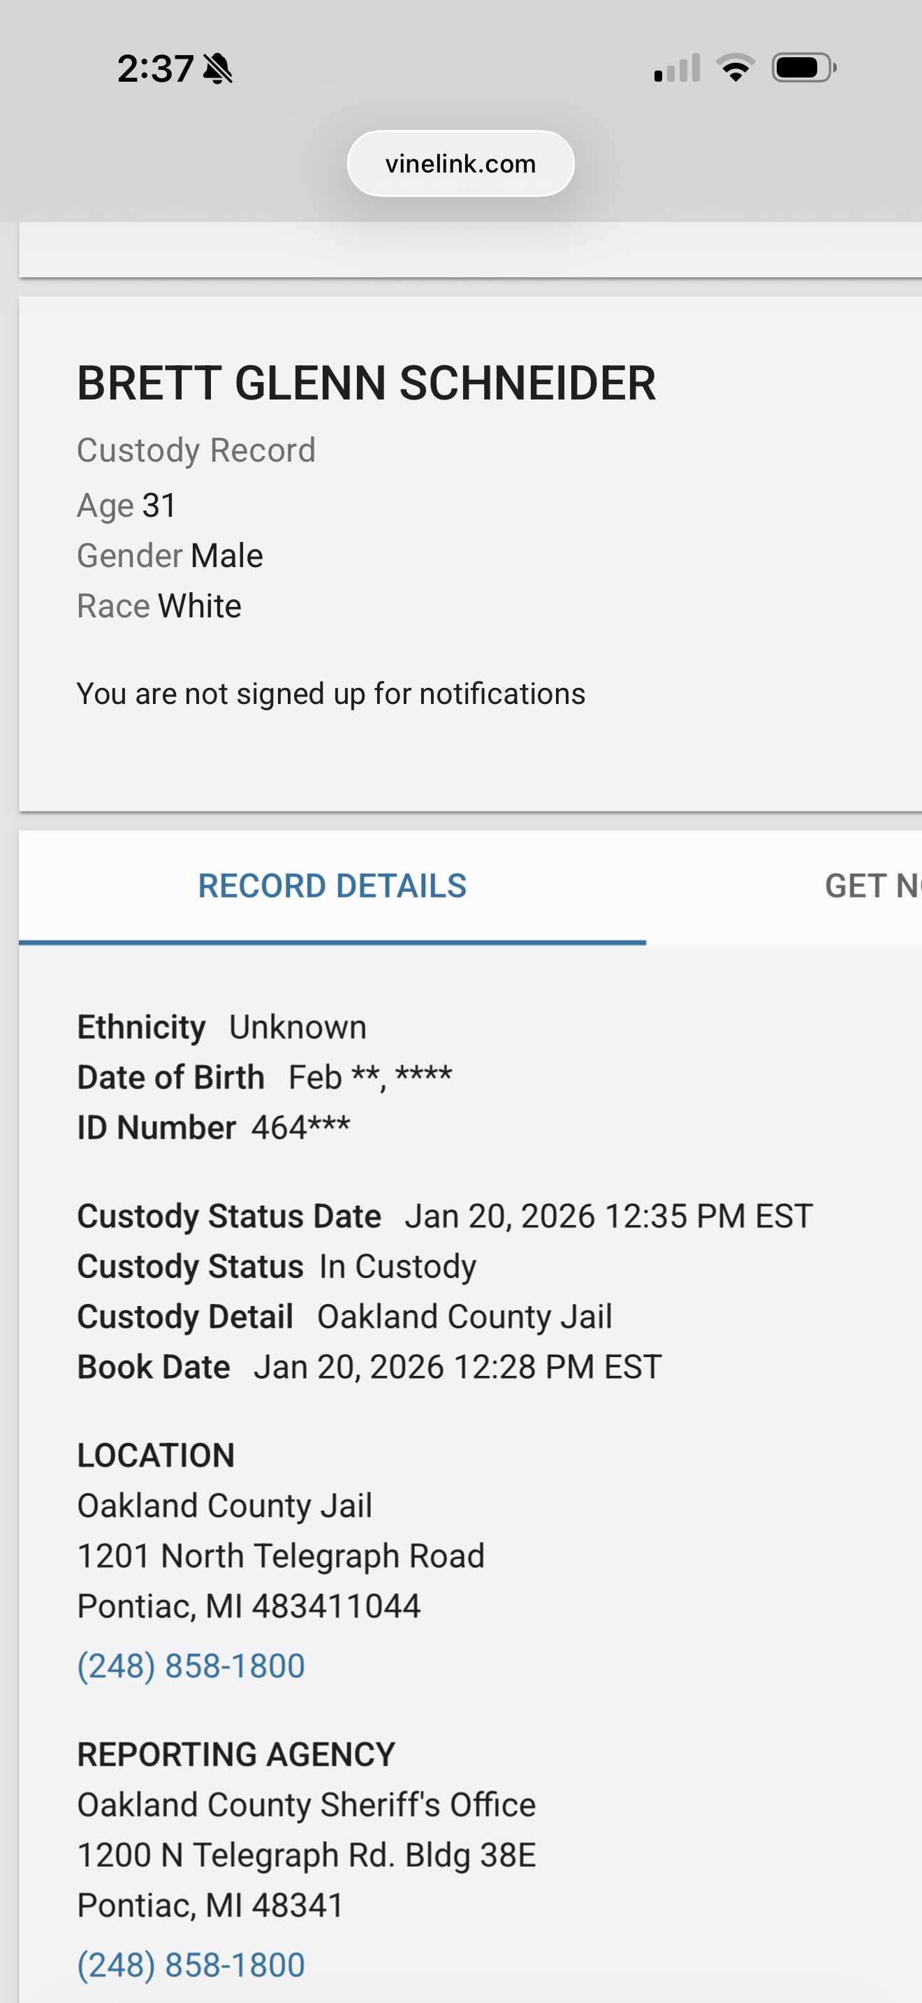This screenshot has width=922, height=2003.
Task: Tap the Wi-Fi status icon
Action: point(736,68)
